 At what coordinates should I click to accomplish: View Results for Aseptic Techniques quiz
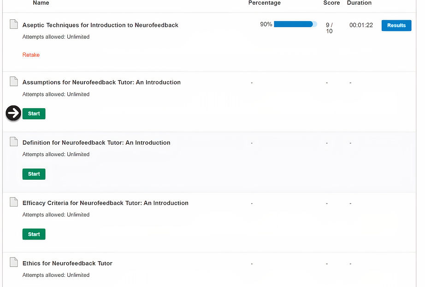coord(396,25)
